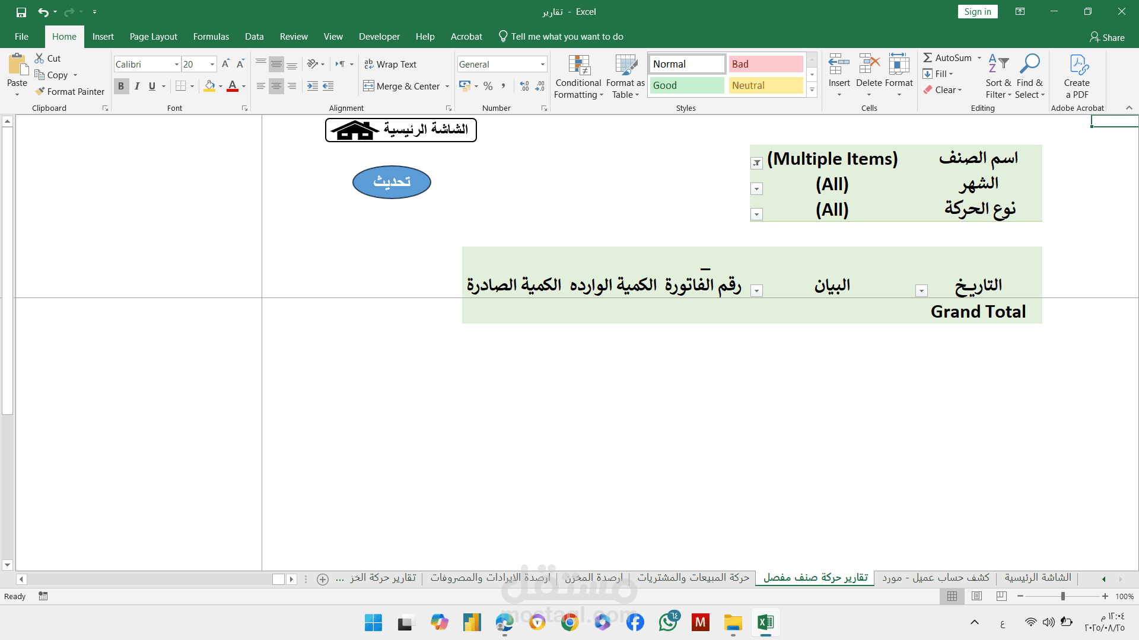
Task: Click Create a PDF icon
Action: (1077, 77)
